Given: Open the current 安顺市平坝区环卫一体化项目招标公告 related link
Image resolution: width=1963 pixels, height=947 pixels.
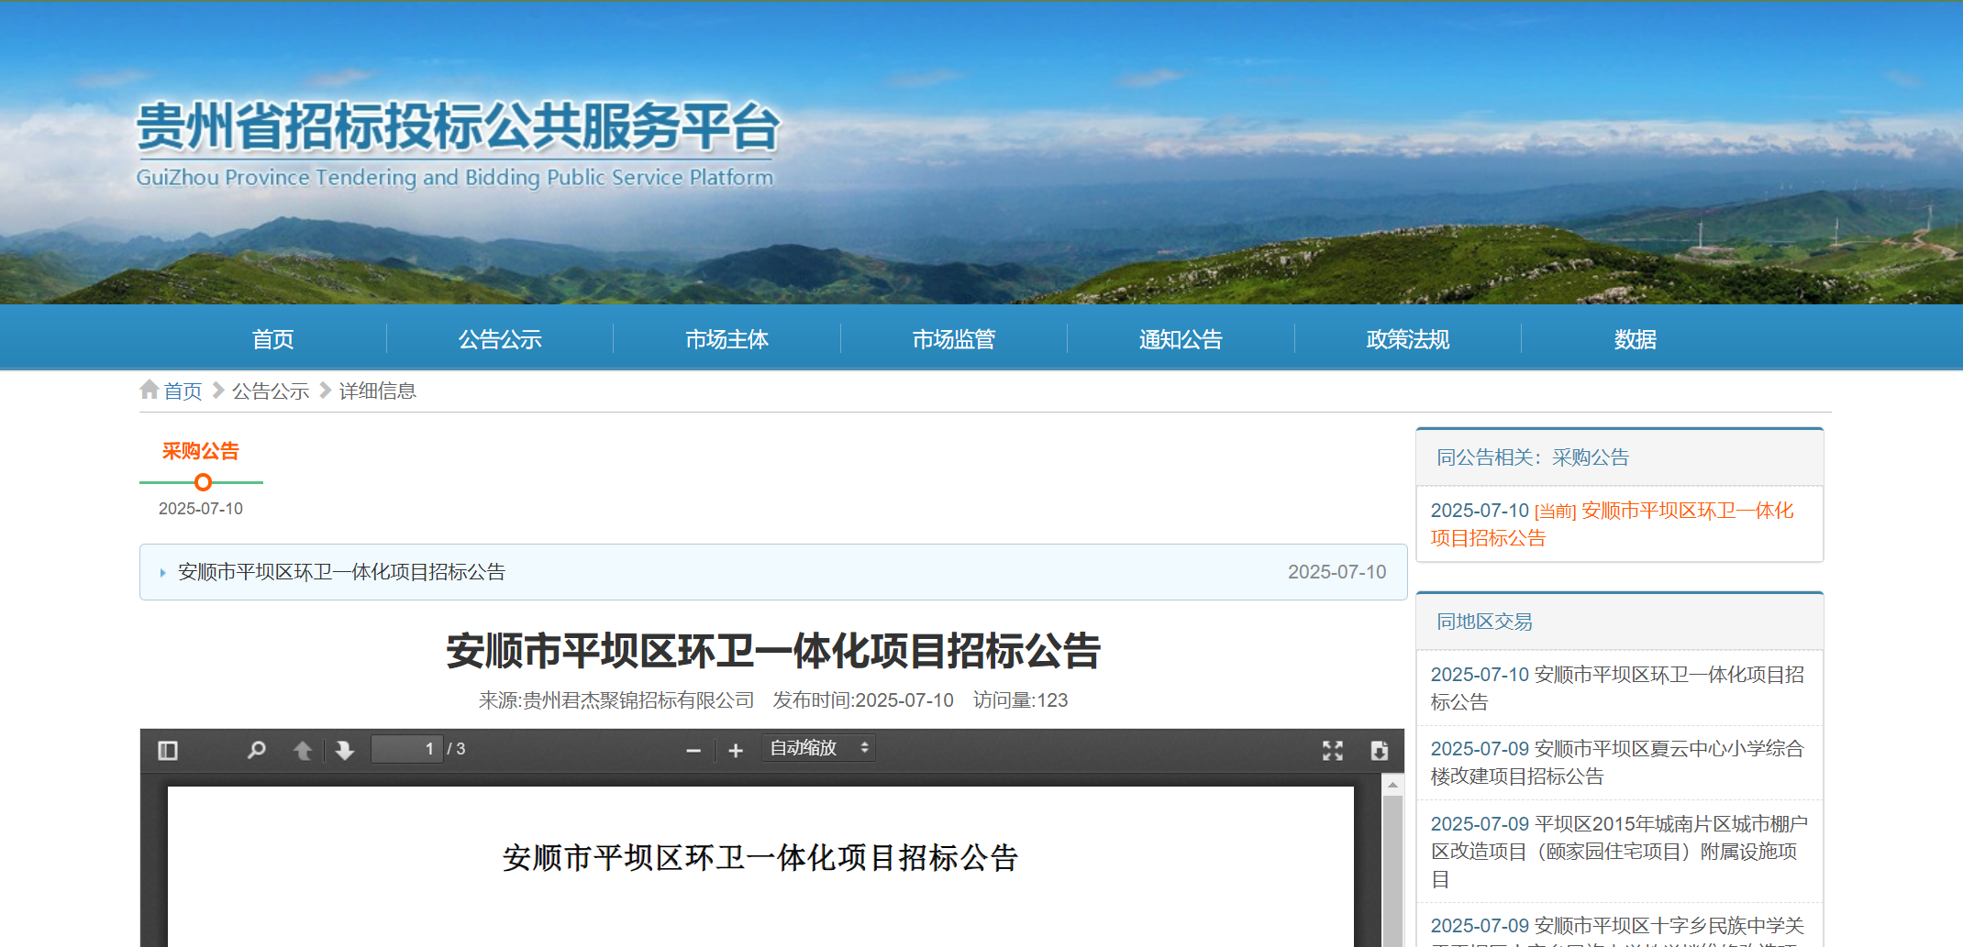Looking at the screenshot, I should [1612, 524].
